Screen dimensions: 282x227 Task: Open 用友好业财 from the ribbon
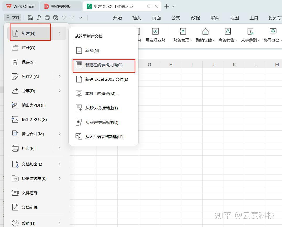tap(155, 35)
